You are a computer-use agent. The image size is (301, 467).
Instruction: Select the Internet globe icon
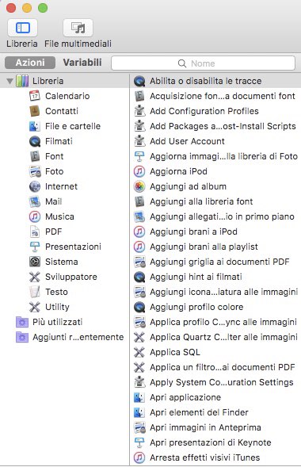(35, 186)
